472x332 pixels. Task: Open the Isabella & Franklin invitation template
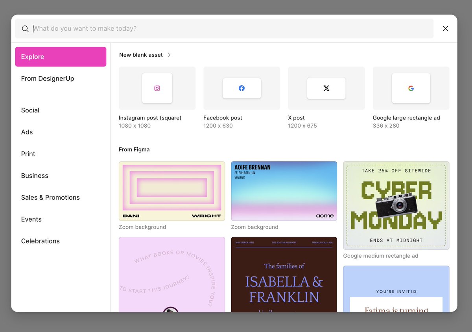(284, 274)
